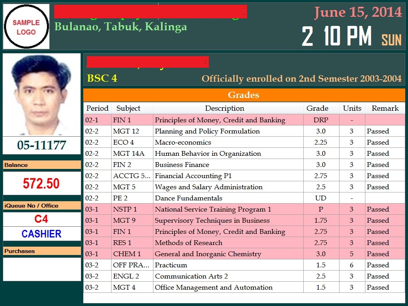
Task: Click the 572.50 balance amount
Action: coord(41,184)
